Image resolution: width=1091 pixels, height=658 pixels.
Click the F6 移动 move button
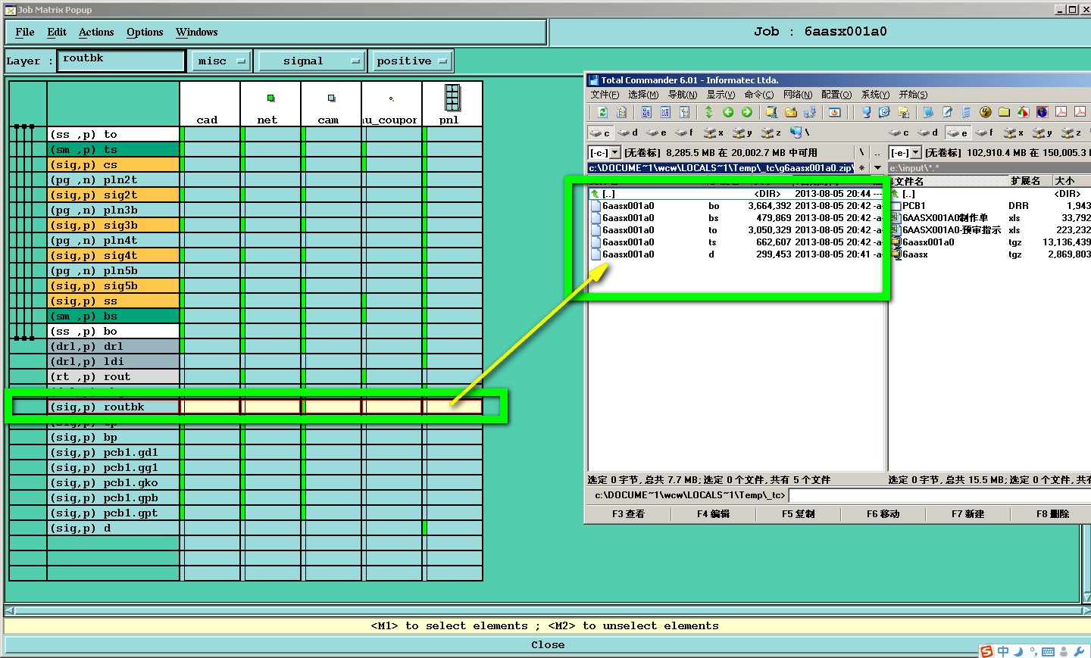883,514
